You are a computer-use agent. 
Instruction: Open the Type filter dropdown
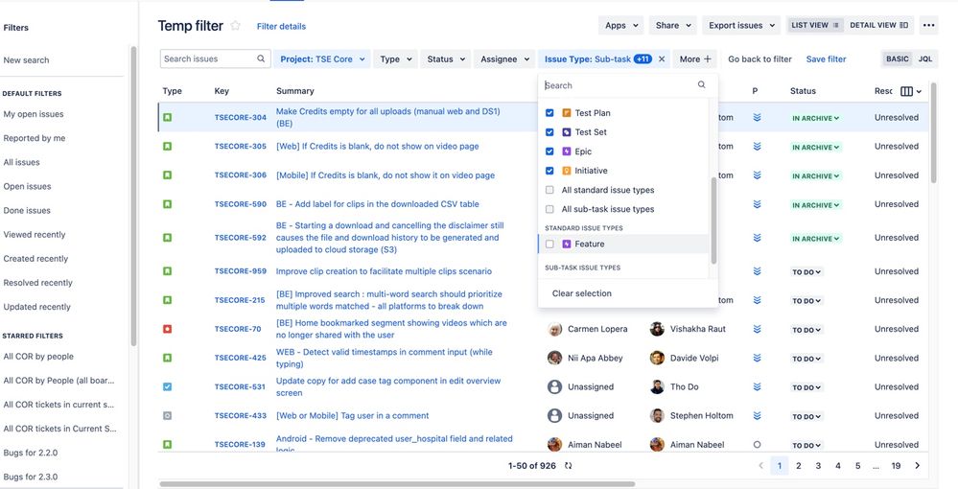[x=395, y=59]
